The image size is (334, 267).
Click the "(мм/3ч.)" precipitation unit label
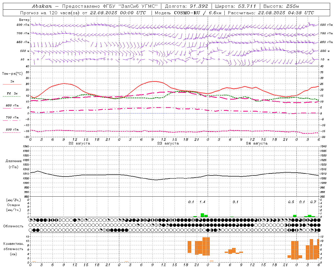coord(14,200)
